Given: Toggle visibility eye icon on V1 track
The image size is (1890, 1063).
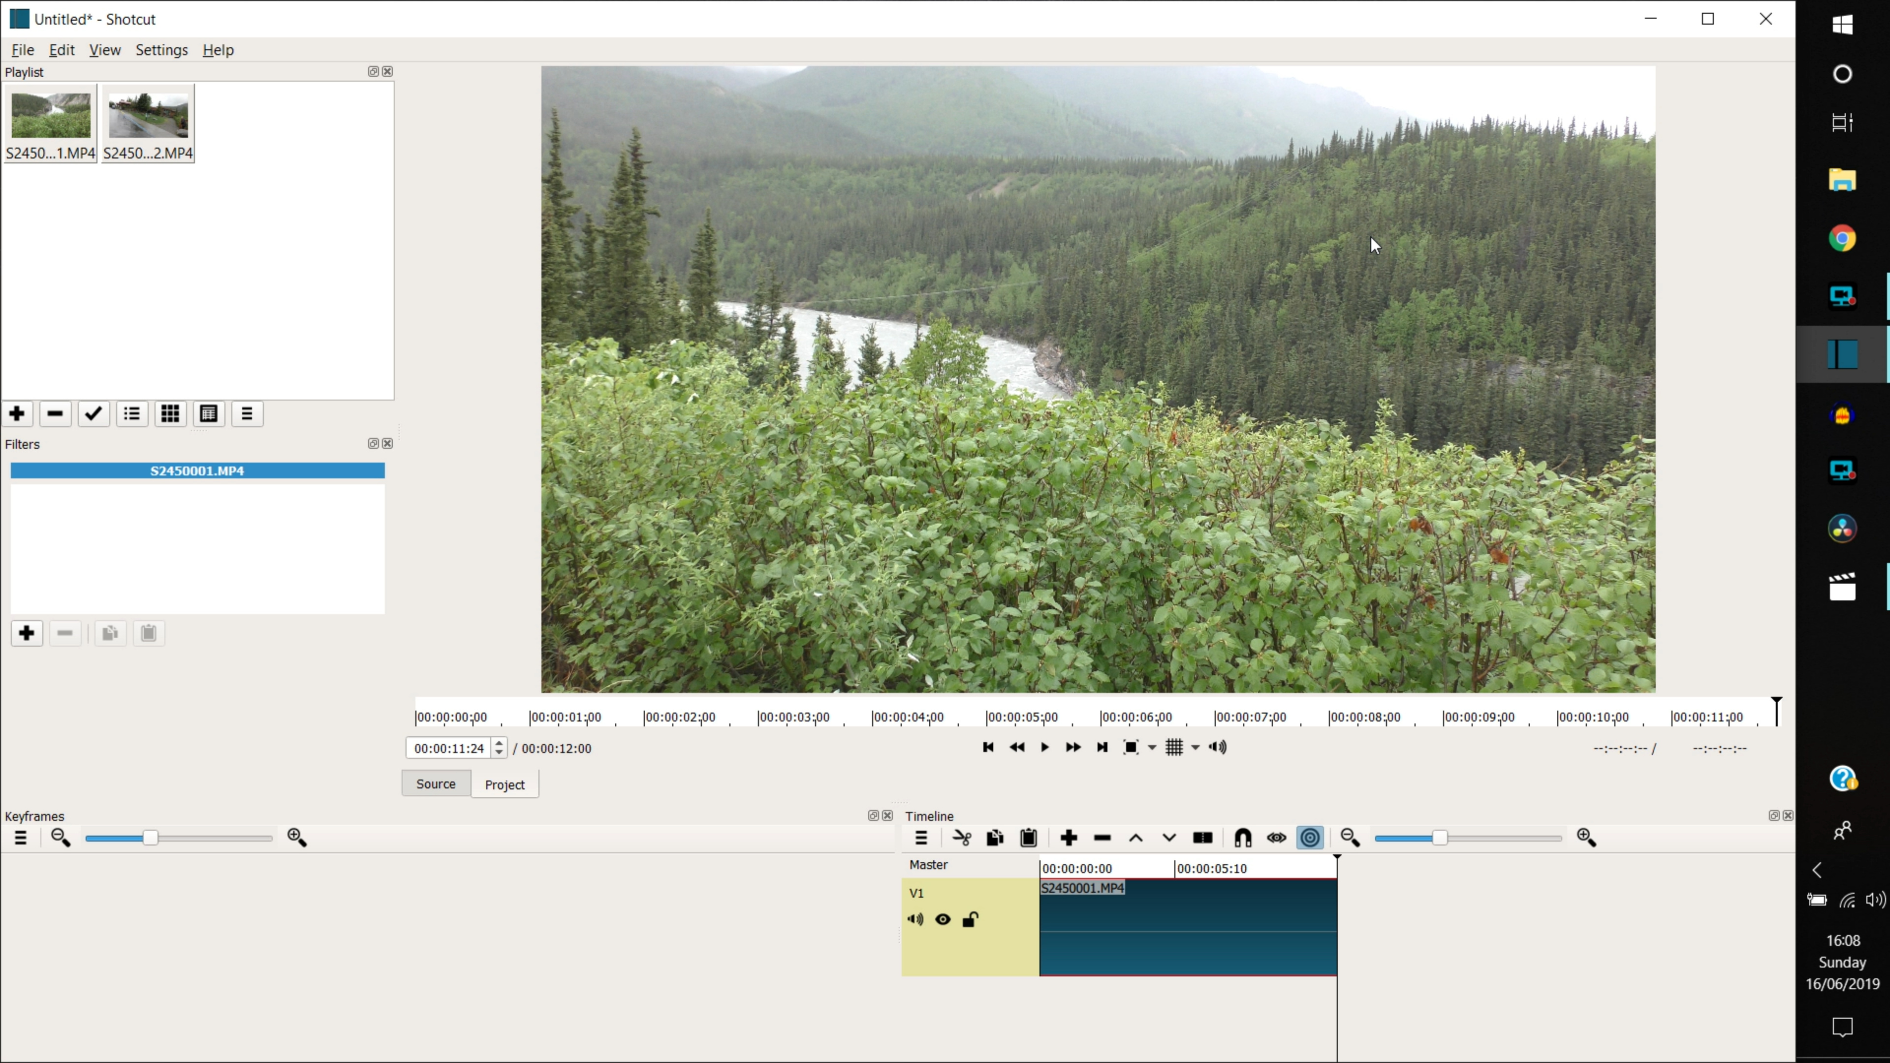Looking at the screenshot, I should tap(943, 919).
